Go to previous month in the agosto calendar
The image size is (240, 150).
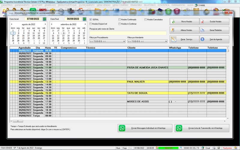(x=12, y=24)
